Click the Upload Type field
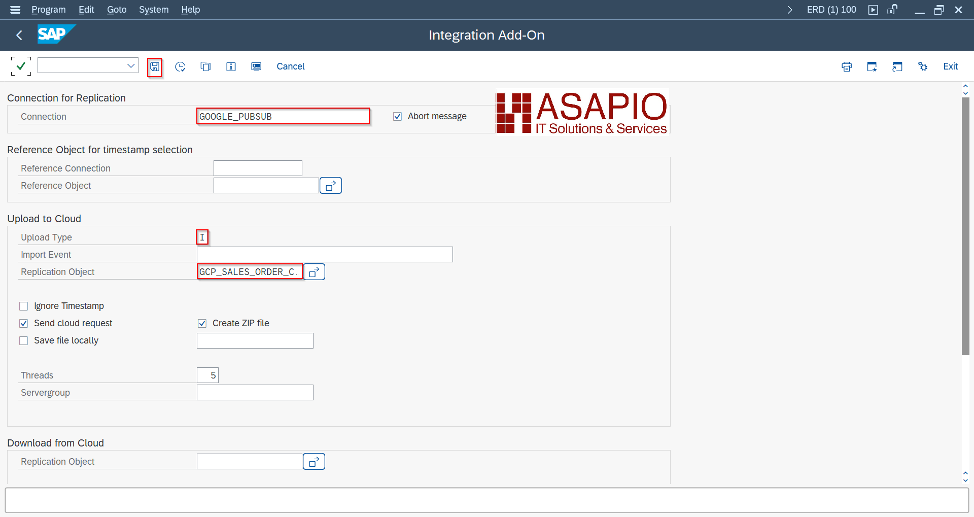 (202, 237)
